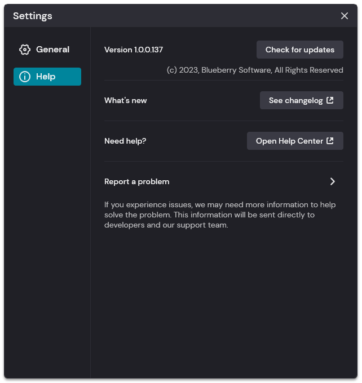Open the changelog with See changelog

click(302, 100)
